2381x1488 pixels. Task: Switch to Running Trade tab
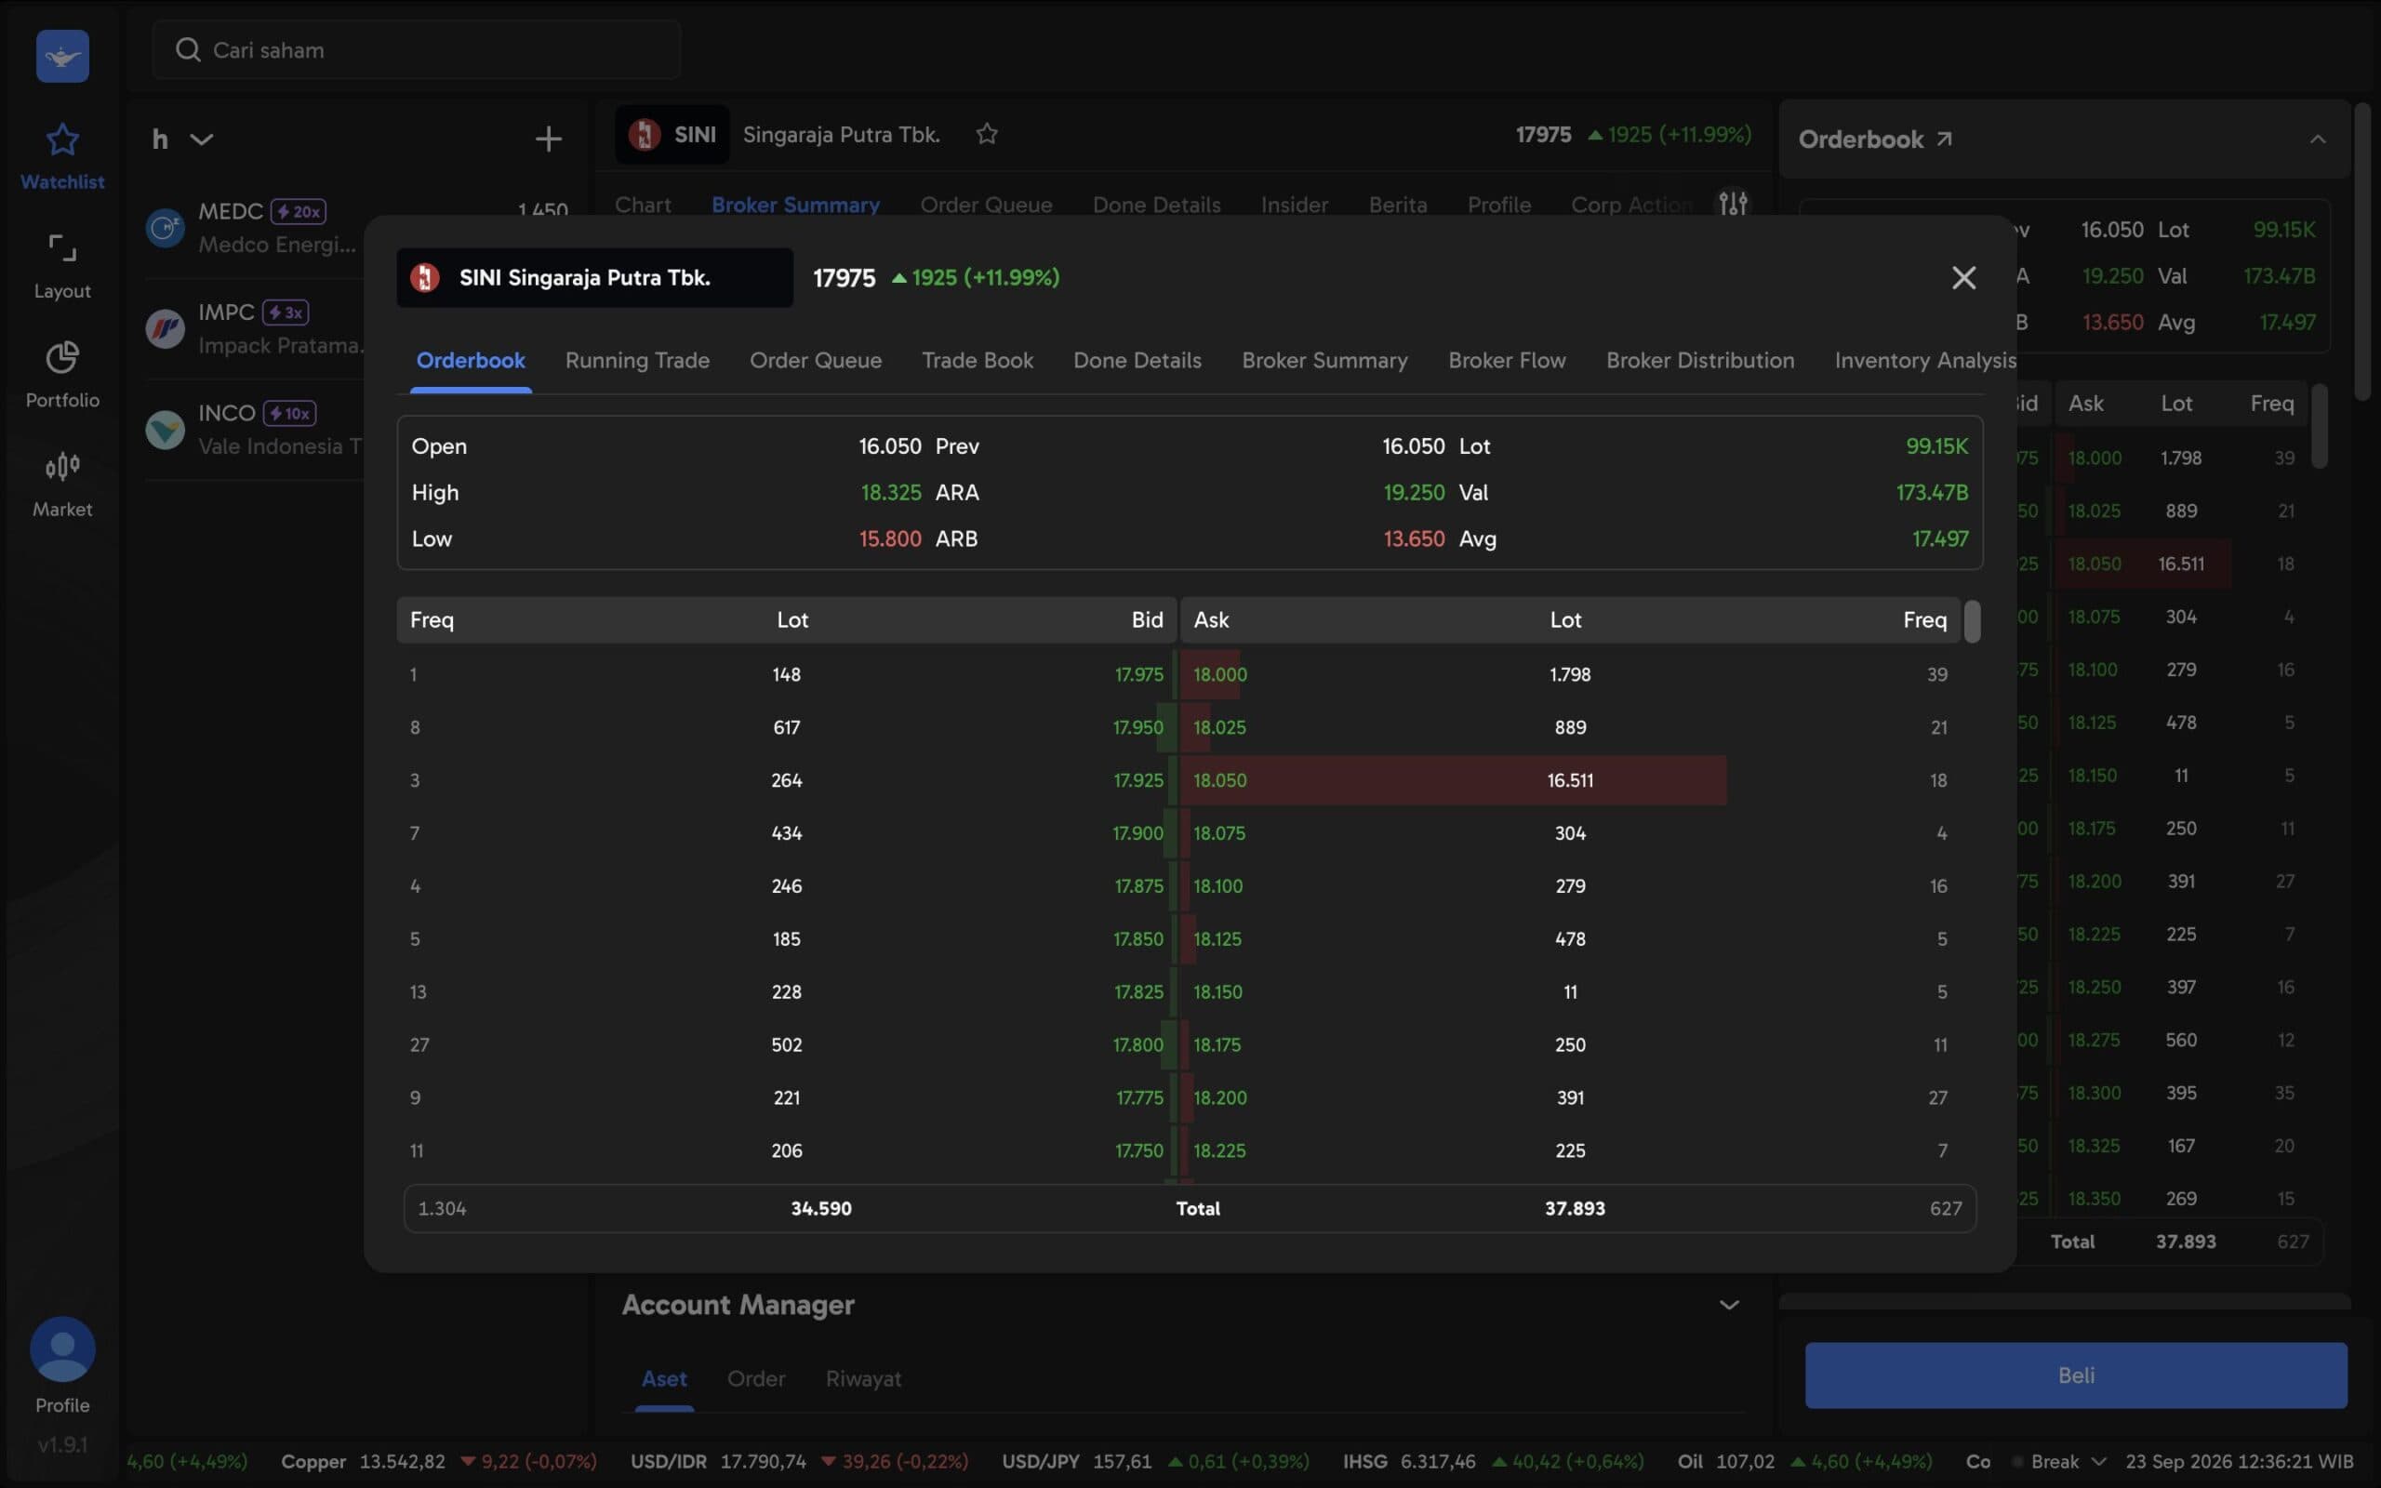637,360
